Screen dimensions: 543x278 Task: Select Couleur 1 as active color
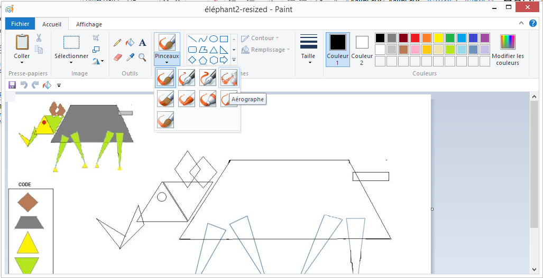point(337,49)
